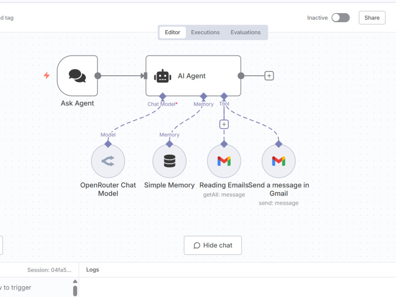
Task: Click the 'send: message' subtitle
Action: click(x=278, y=203)
